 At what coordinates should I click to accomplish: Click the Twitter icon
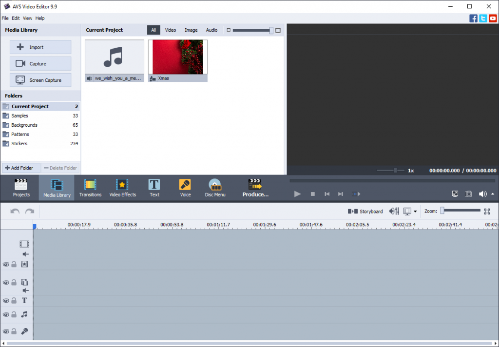483,18
